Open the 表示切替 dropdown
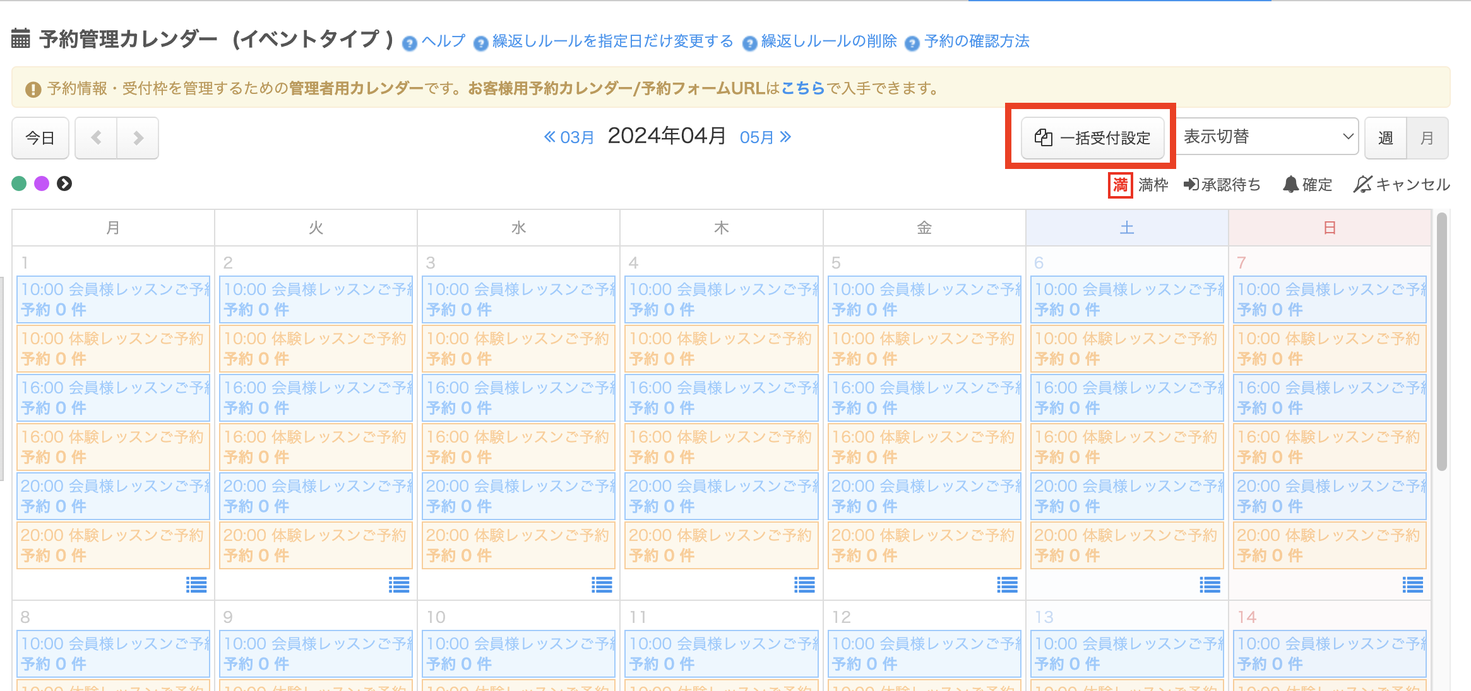The height and width of the screenshot is (691, 1471). click(1267, 137)
